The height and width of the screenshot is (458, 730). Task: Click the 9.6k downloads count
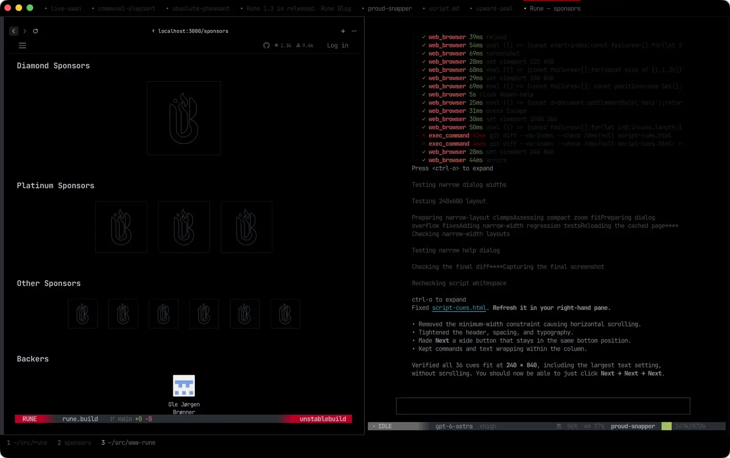coord(305,46)
